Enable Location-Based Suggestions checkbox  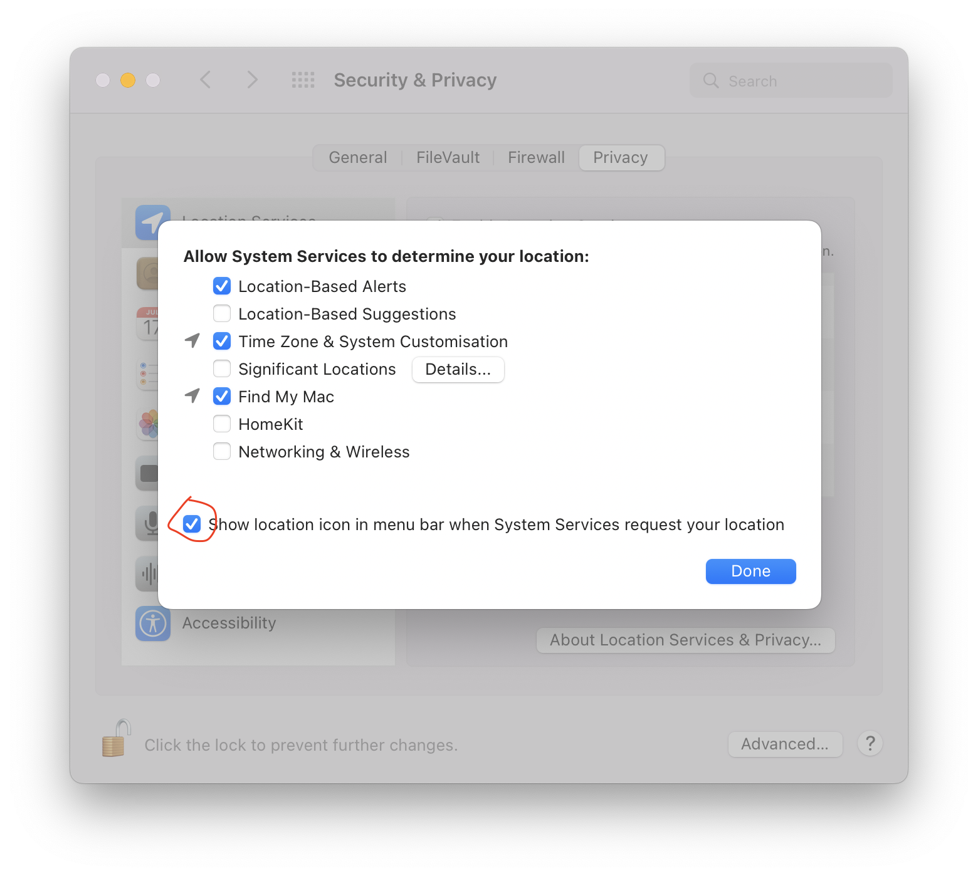point(222,314)
